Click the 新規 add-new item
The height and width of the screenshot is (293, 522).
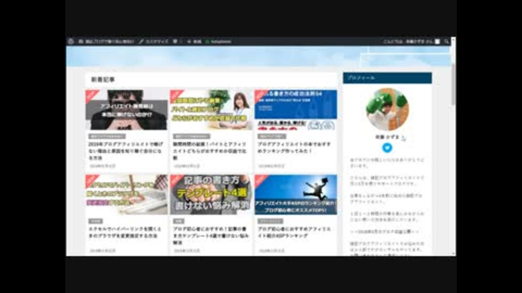(195, 42)
